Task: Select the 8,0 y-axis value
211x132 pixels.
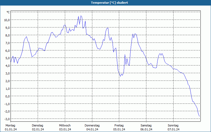Action: tap(8, 35)
